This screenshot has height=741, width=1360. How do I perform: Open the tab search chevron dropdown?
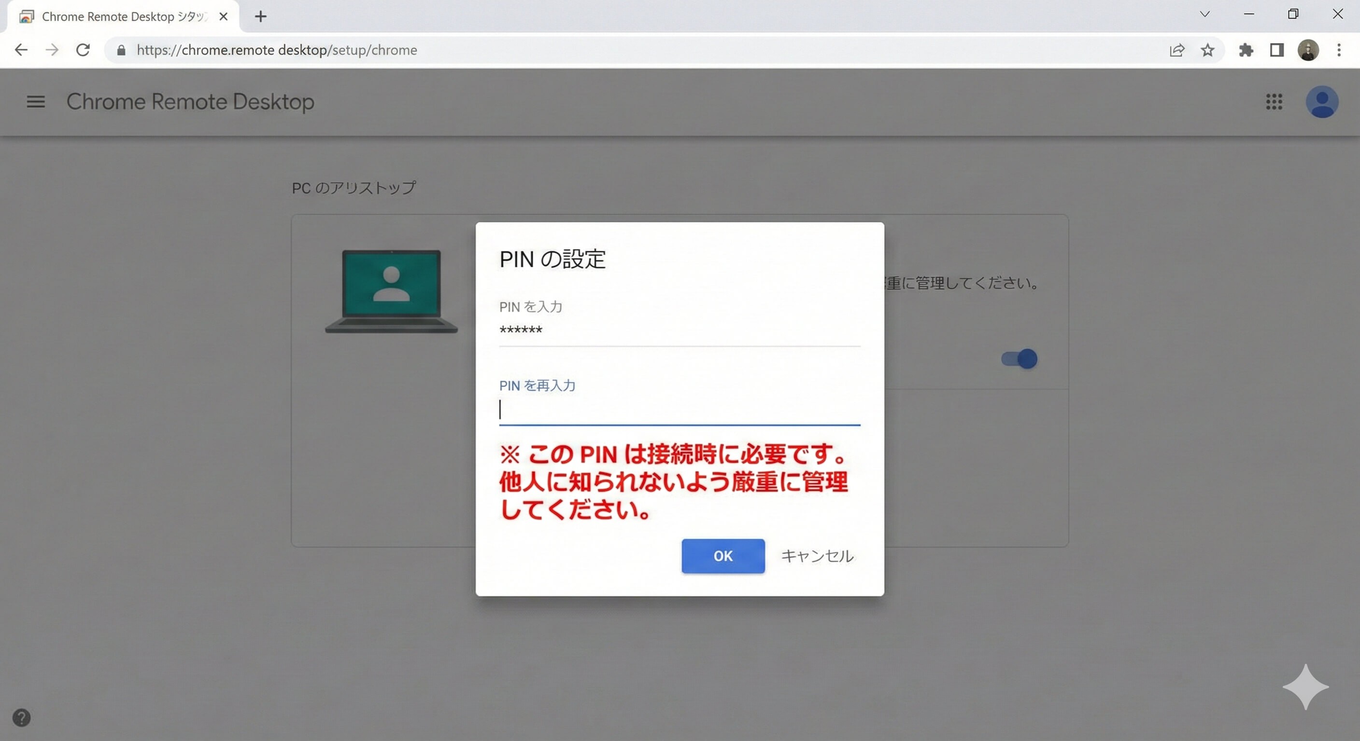click(1204, 14)
